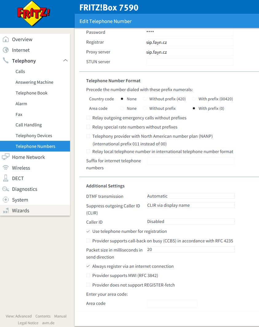Enable relay outgoing emergency calls without prefixes
The height and width of the screenshot is (327, 259).
click(x=88, y=117)
